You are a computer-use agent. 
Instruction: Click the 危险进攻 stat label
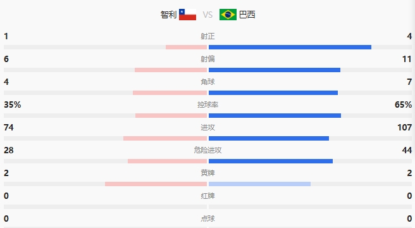pos(207,150)
